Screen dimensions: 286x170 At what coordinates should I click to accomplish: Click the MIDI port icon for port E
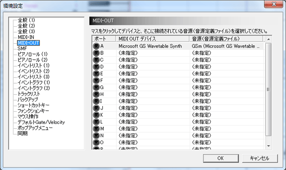[x=96, y=73]
